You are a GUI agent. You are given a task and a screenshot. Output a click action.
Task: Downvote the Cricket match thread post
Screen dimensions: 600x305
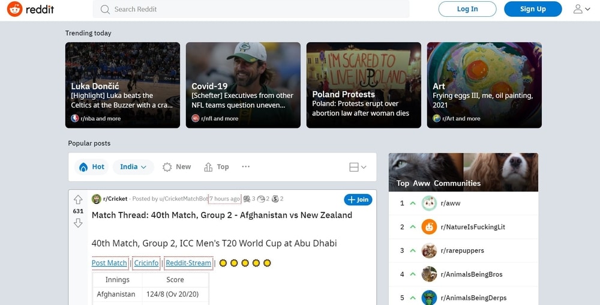tap(78, 223)
